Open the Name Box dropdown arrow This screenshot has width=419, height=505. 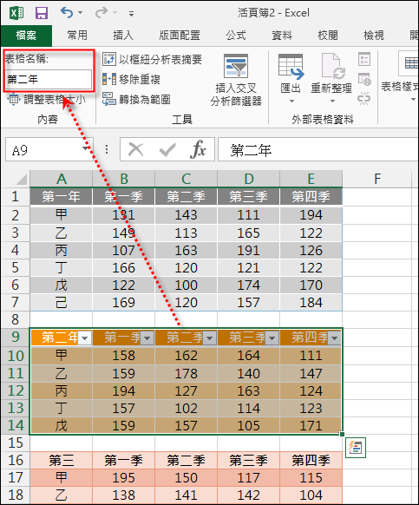tap(86, 148)
